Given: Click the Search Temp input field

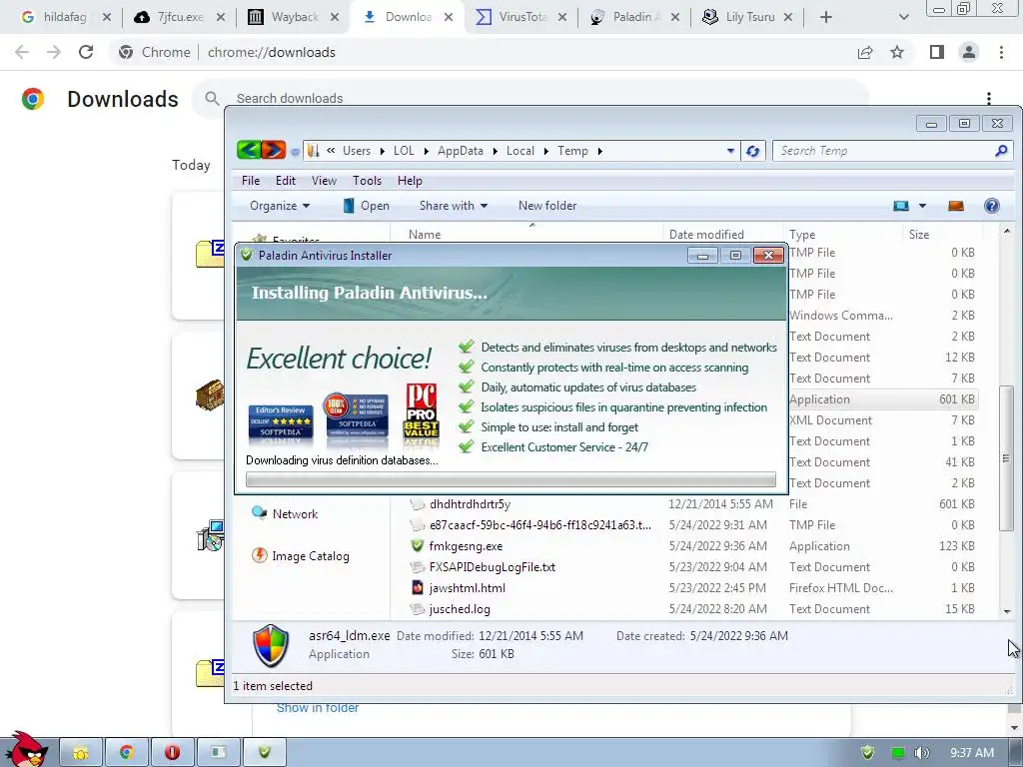Looking at the screenshot, I should pyautogui.click(x=884, y=152).
